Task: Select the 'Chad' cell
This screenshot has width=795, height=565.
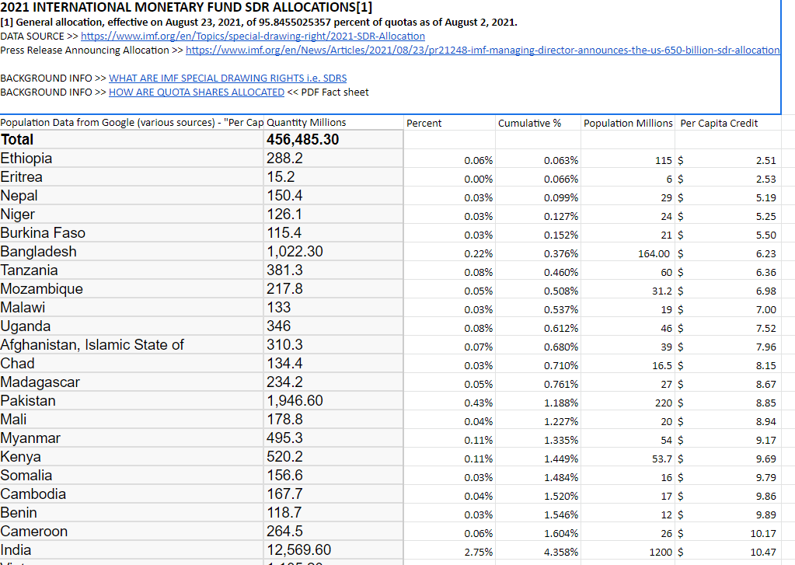Action: pos(132,364)
